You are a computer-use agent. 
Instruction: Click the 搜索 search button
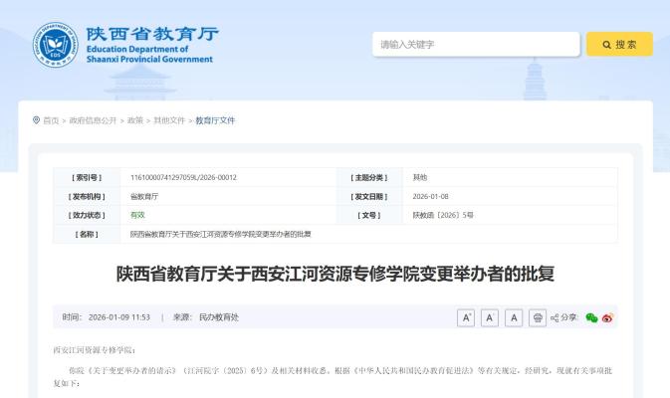tap(619, 45)
